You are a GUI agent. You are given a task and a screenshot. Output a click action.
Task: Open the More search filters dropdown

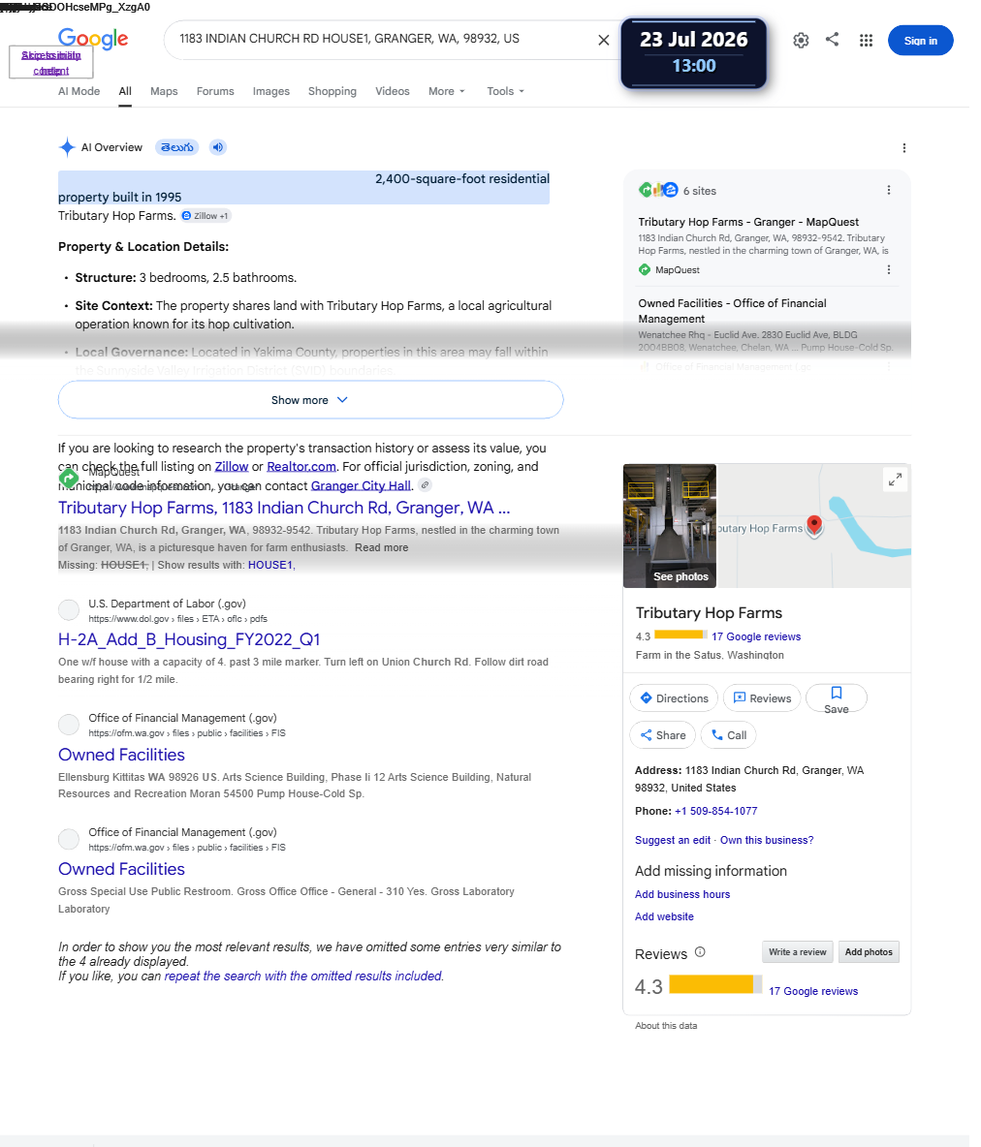tap(447, 91)
